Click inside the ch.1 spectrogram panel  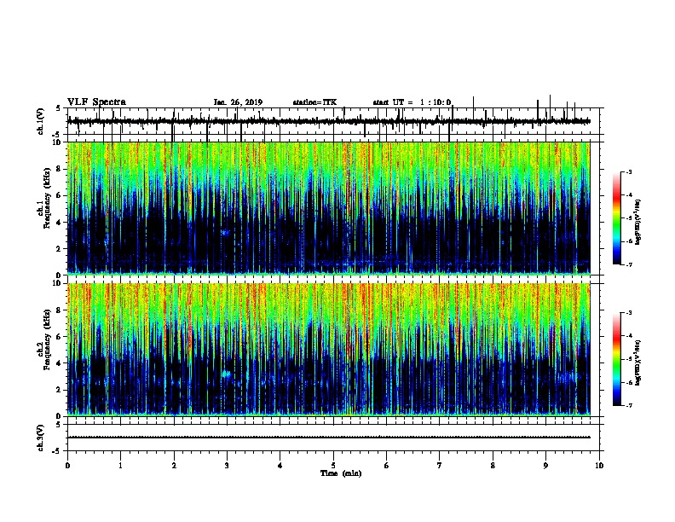click(x=328, y=208)
